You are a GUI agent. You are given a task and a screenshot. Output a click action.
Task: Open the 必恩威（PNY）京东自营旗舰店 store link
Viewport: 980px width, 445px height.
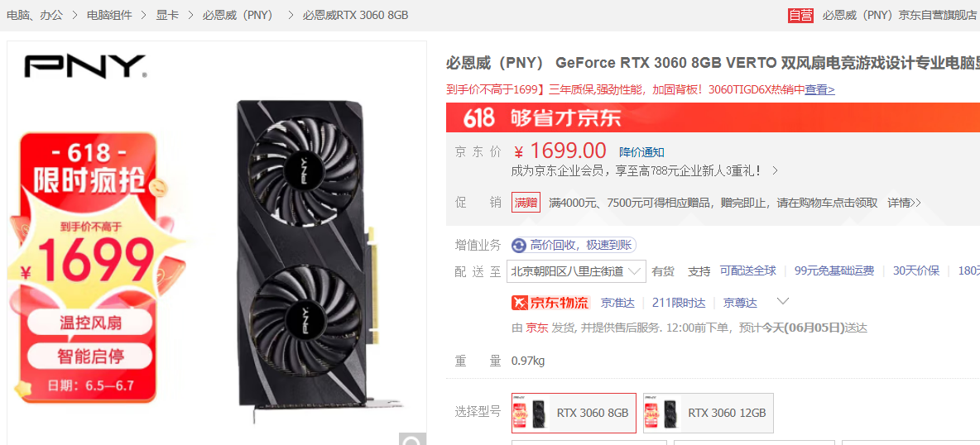tap(900, 15)
